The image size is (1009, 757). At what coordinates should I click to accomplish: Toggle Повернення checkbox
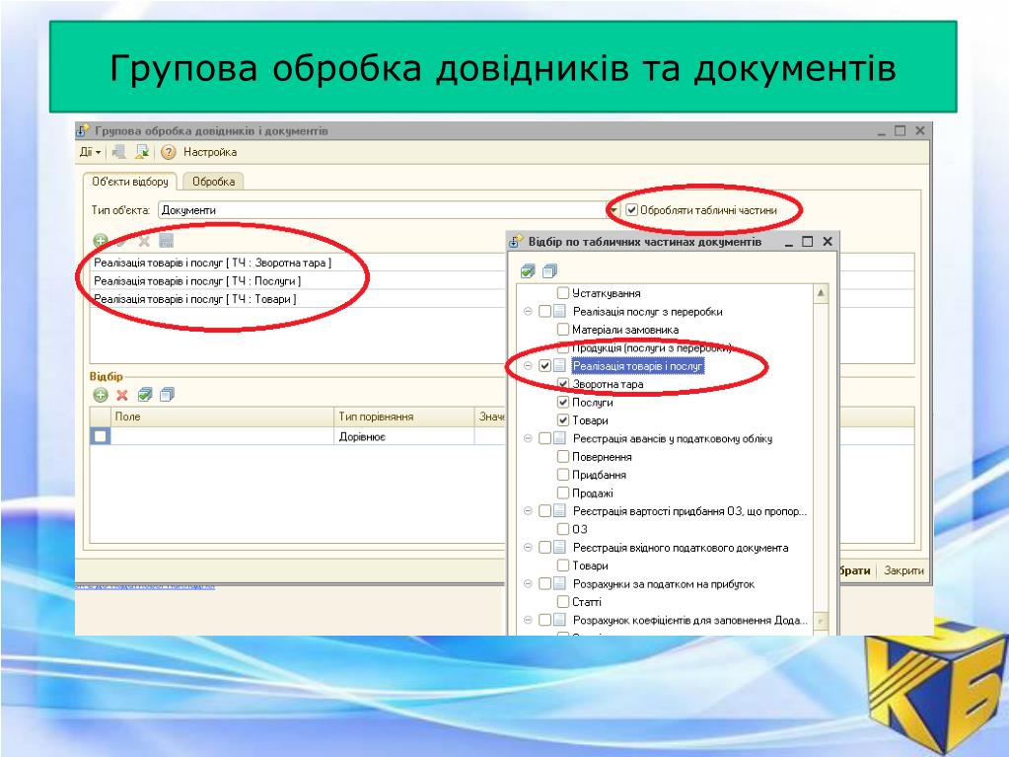(x=563, y=457)
